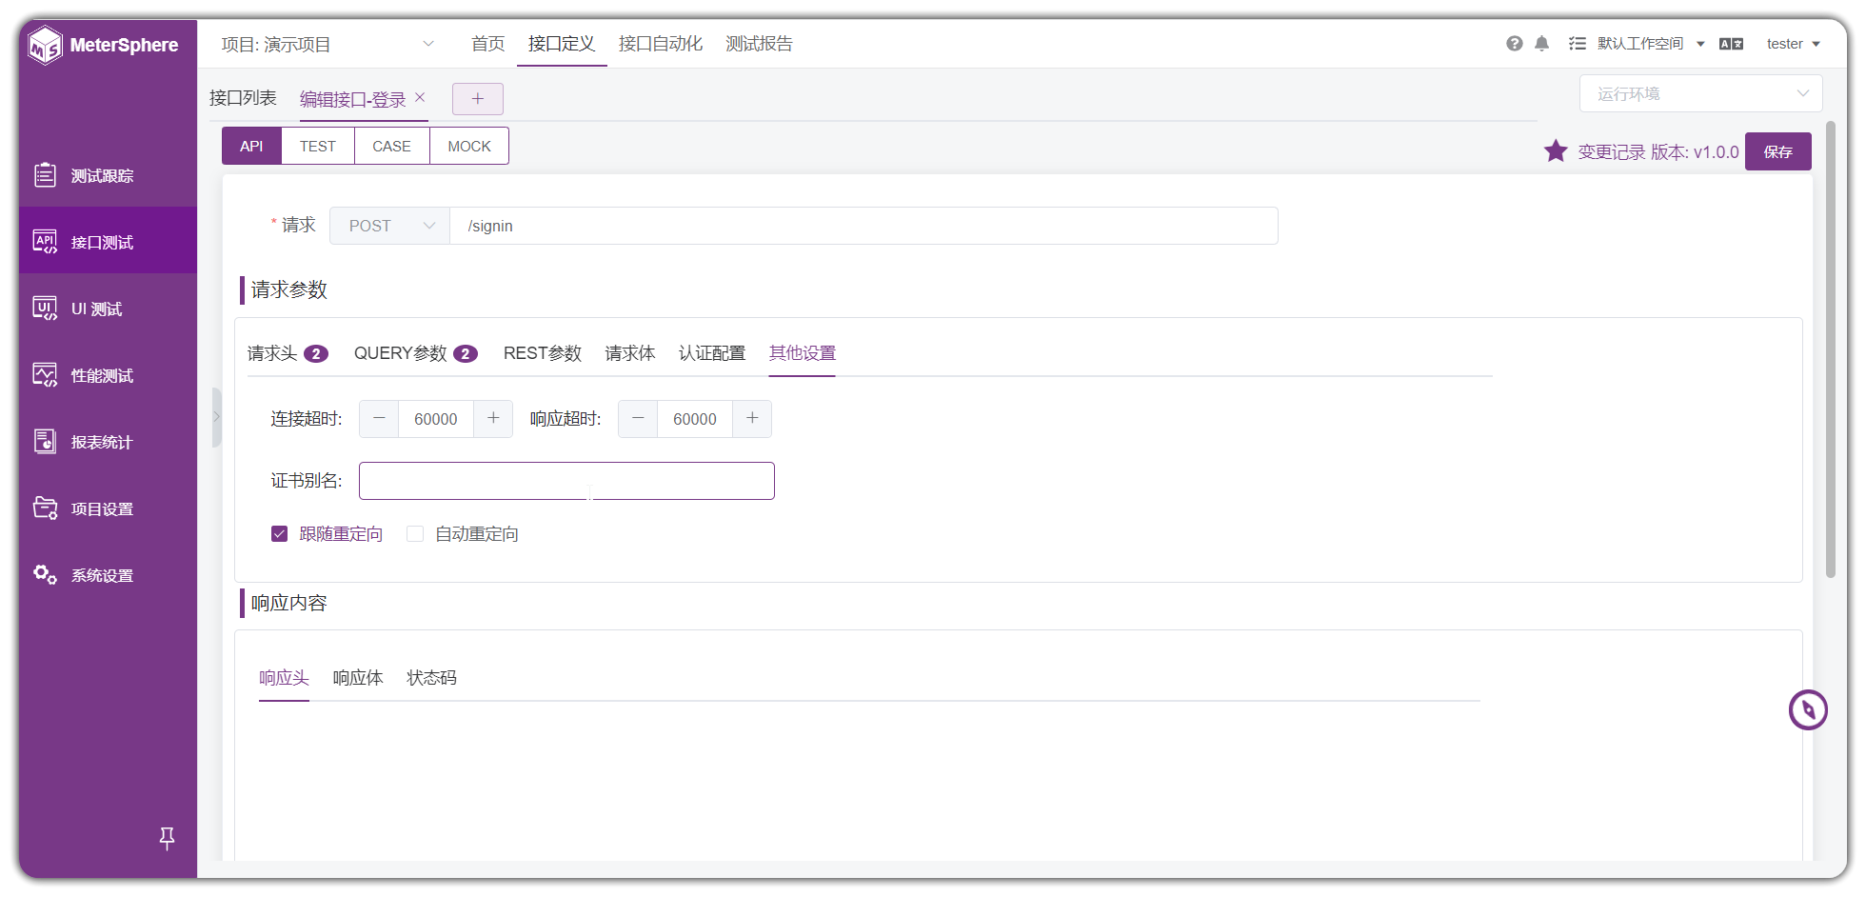Open the help question mark icon
Viewport: 1866px width, 897px height.
(x=1514, y=44)
